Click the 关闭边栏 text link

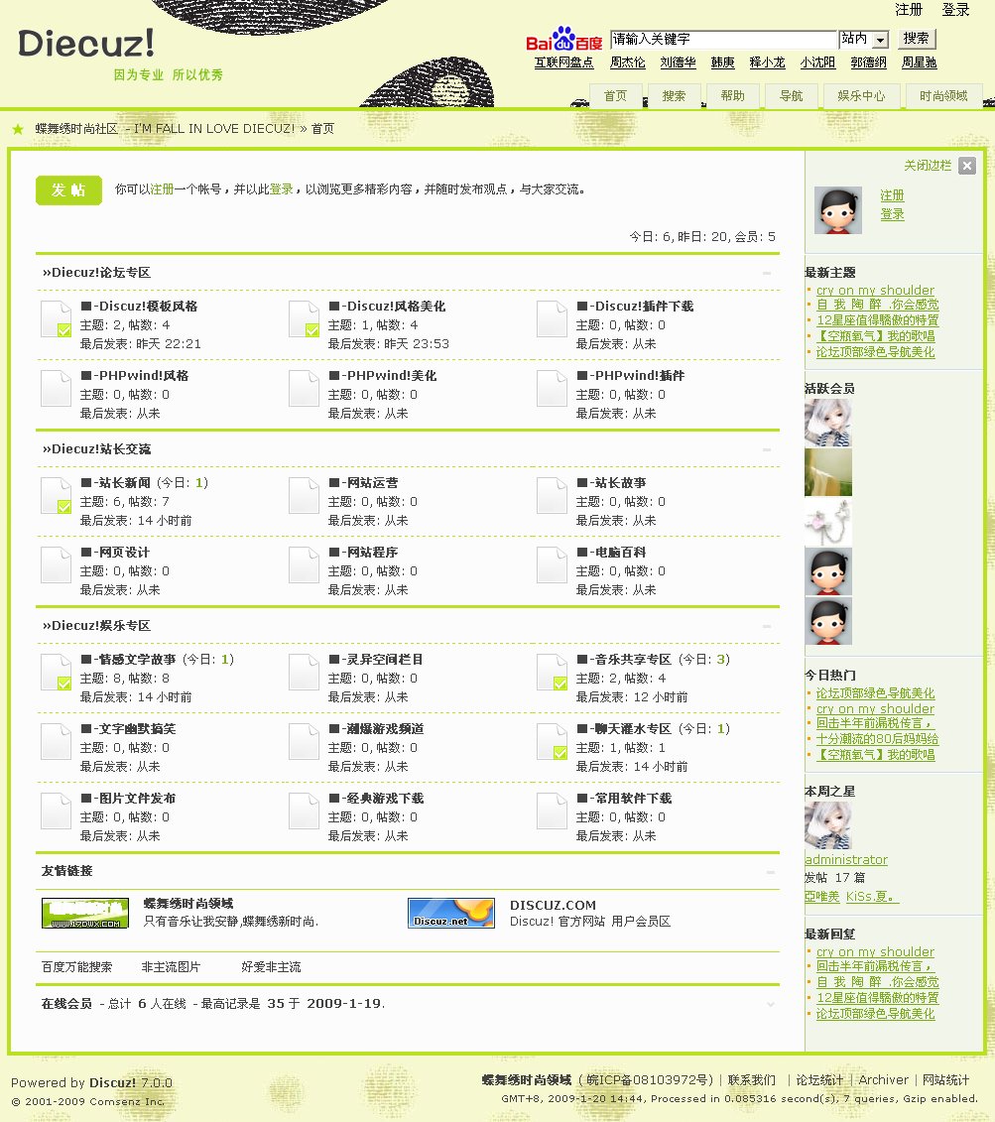[x=928, y=166]
